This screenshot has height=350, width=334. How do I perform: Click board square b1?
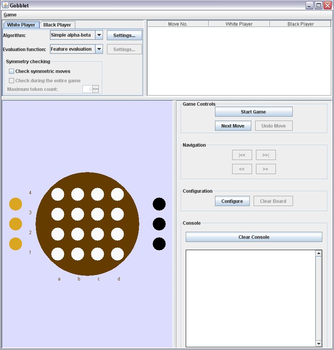pos(78,254)
